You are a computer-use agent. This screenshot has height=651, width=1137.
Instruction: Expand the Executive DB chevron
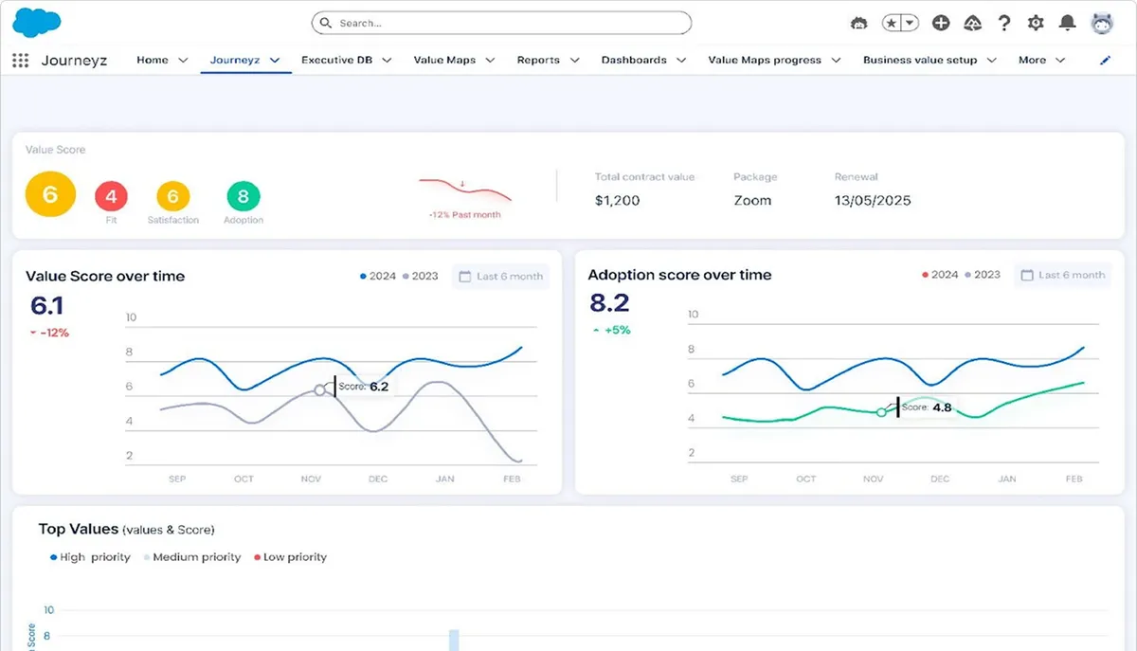pyautogui.click(x=387, y=61)
